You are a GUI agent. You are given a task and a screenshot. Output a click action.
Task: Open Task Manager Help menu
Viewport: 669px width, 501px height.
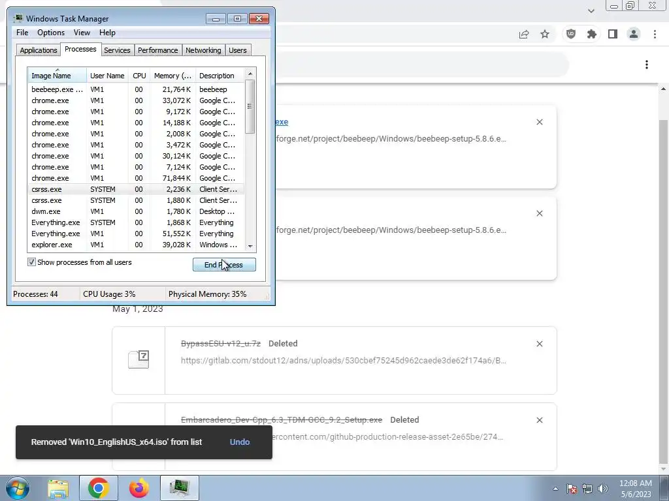[x=107, y=33]
